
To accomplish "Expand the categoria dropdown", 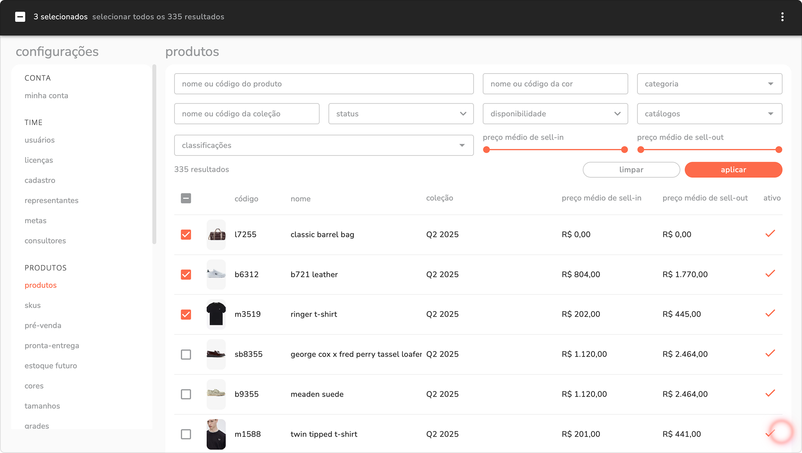I will pyautogui.click(x=709, y=84).
